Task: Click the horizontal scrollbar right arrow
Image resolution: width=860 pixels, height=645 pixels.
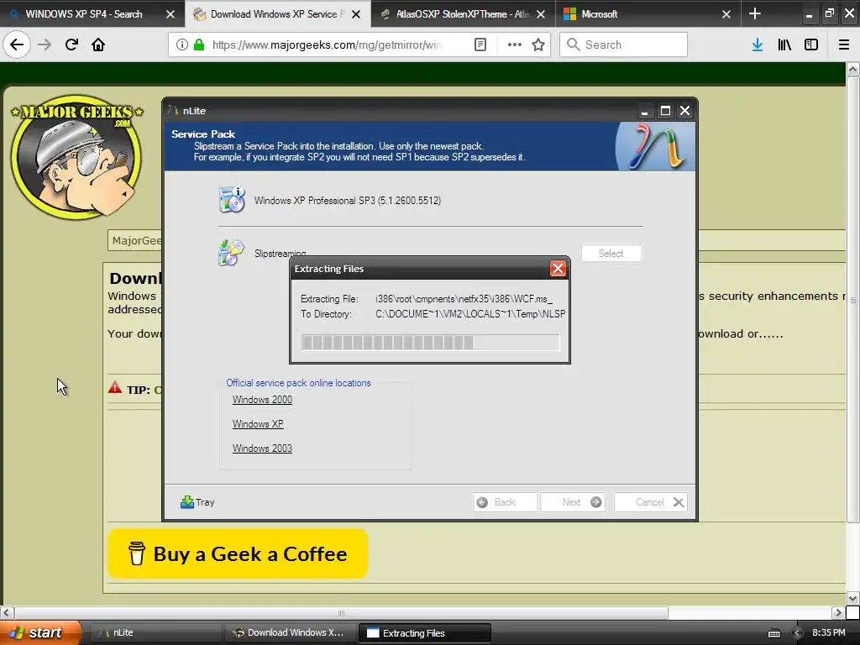Action: click(x=838, y=612)
